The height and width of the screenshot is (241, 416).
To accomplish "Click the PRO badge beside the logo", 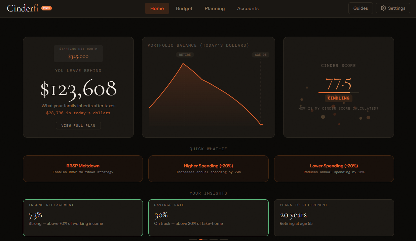I will [47, 8].
